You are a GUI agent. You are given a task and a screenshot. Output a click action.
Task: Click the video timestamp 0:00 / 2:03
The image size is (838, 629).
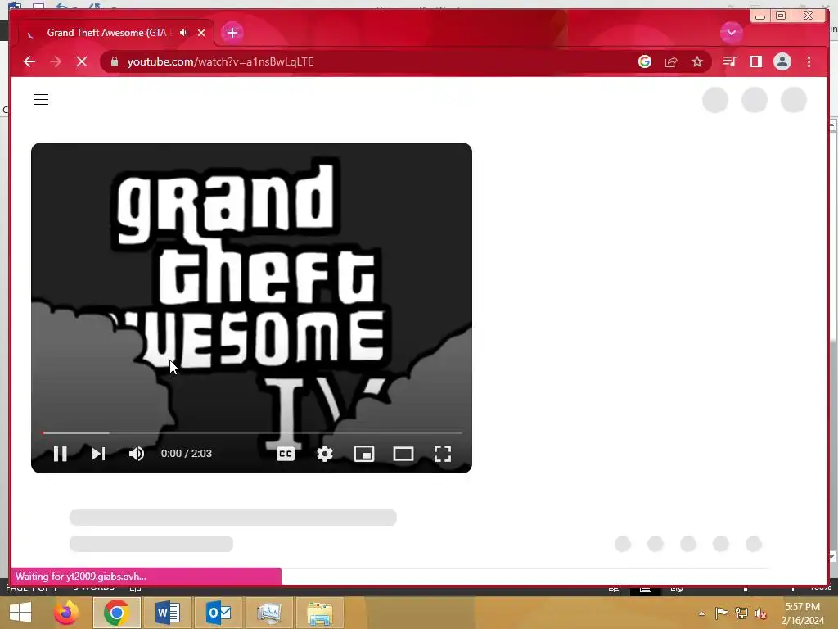[x=187, y=454]
